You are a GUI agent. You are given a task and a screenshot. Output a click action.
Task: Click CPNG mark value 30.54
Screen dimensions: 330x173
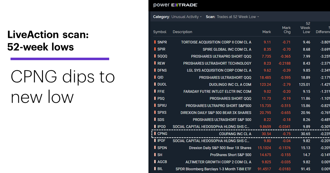pos(266,134)
